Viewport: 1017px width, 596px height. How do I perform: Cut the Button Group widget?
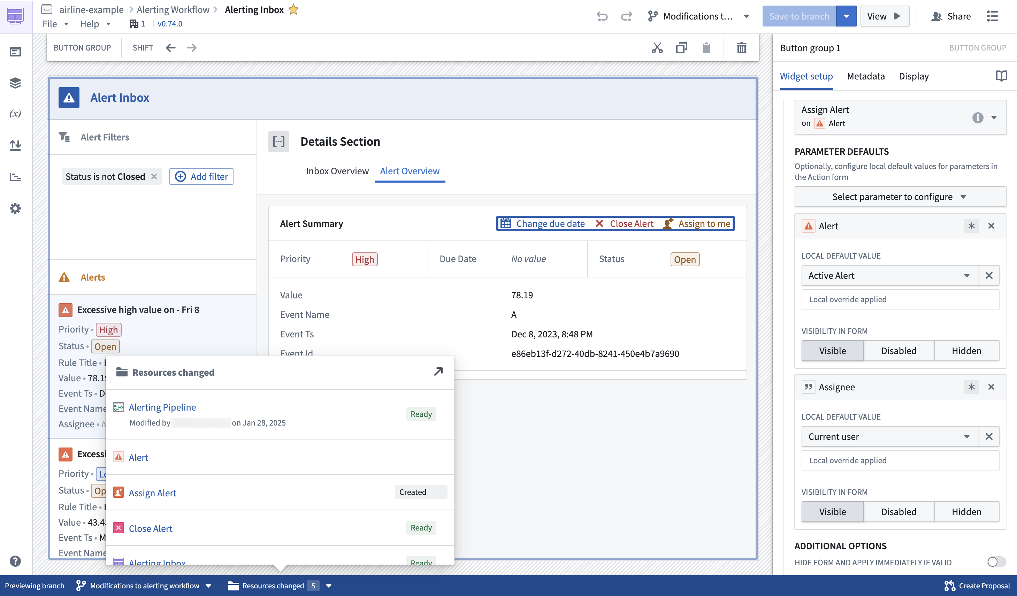657,48
